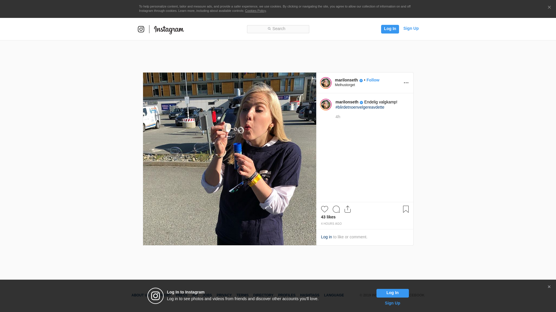Open post options three-dots menu
556x312 pixels.
[406, 83]
